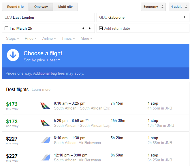Click the calendar icon next to Fri, March 25

6,29
